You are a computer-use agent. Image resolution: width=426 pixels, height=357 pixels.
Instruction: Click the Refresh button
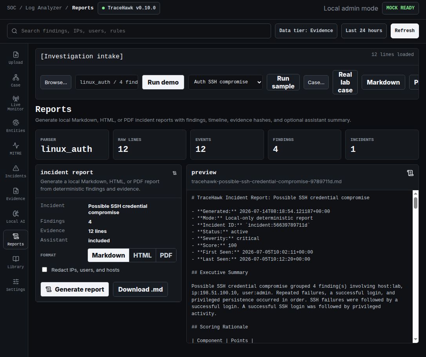pos(404,31)
